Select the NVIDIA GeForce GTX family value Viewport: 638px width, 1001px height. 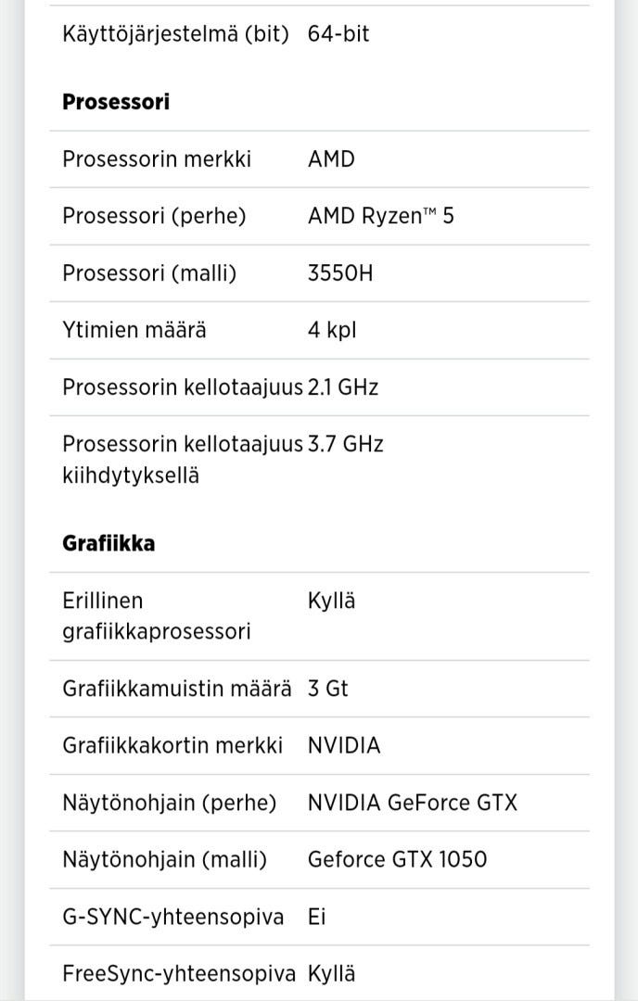point(412,803)
